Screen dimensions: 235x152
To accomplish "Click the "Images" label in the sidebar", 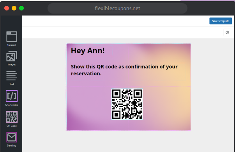I will click(x=12, y=64).
